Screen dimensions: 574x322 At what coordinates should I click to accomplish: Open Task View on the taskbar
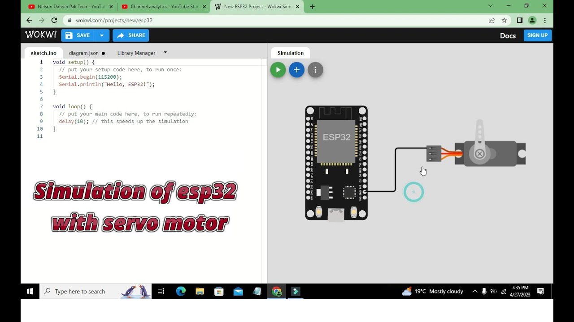click(161, 291)
